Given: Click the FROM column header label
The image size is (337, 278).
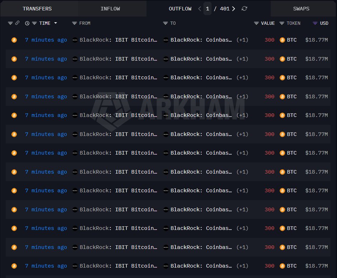Looking at the screenshot, I should point(85,23).
